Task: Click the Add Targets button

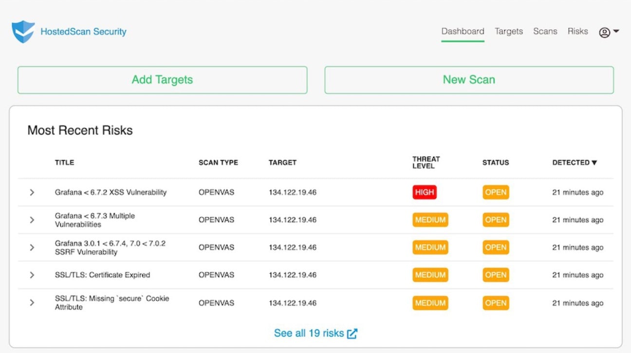Action: [x=162, y=79]
